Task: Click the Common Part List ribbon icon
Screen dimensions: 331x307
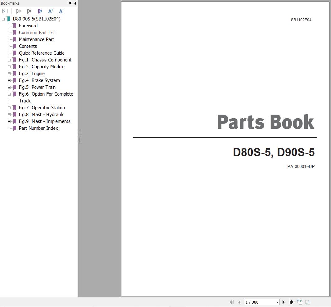Action: pyautogui.click(x=15, y=33)
